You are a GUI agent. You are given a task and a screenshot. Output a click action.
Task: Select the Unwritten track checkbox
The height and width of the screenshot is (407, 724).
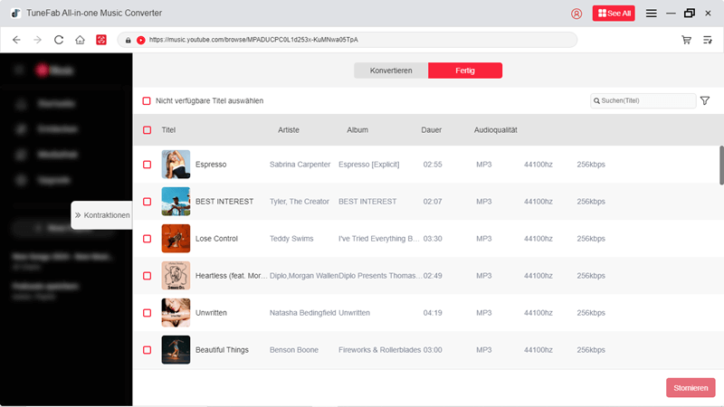pyautogui.click(x=147, y=313)
